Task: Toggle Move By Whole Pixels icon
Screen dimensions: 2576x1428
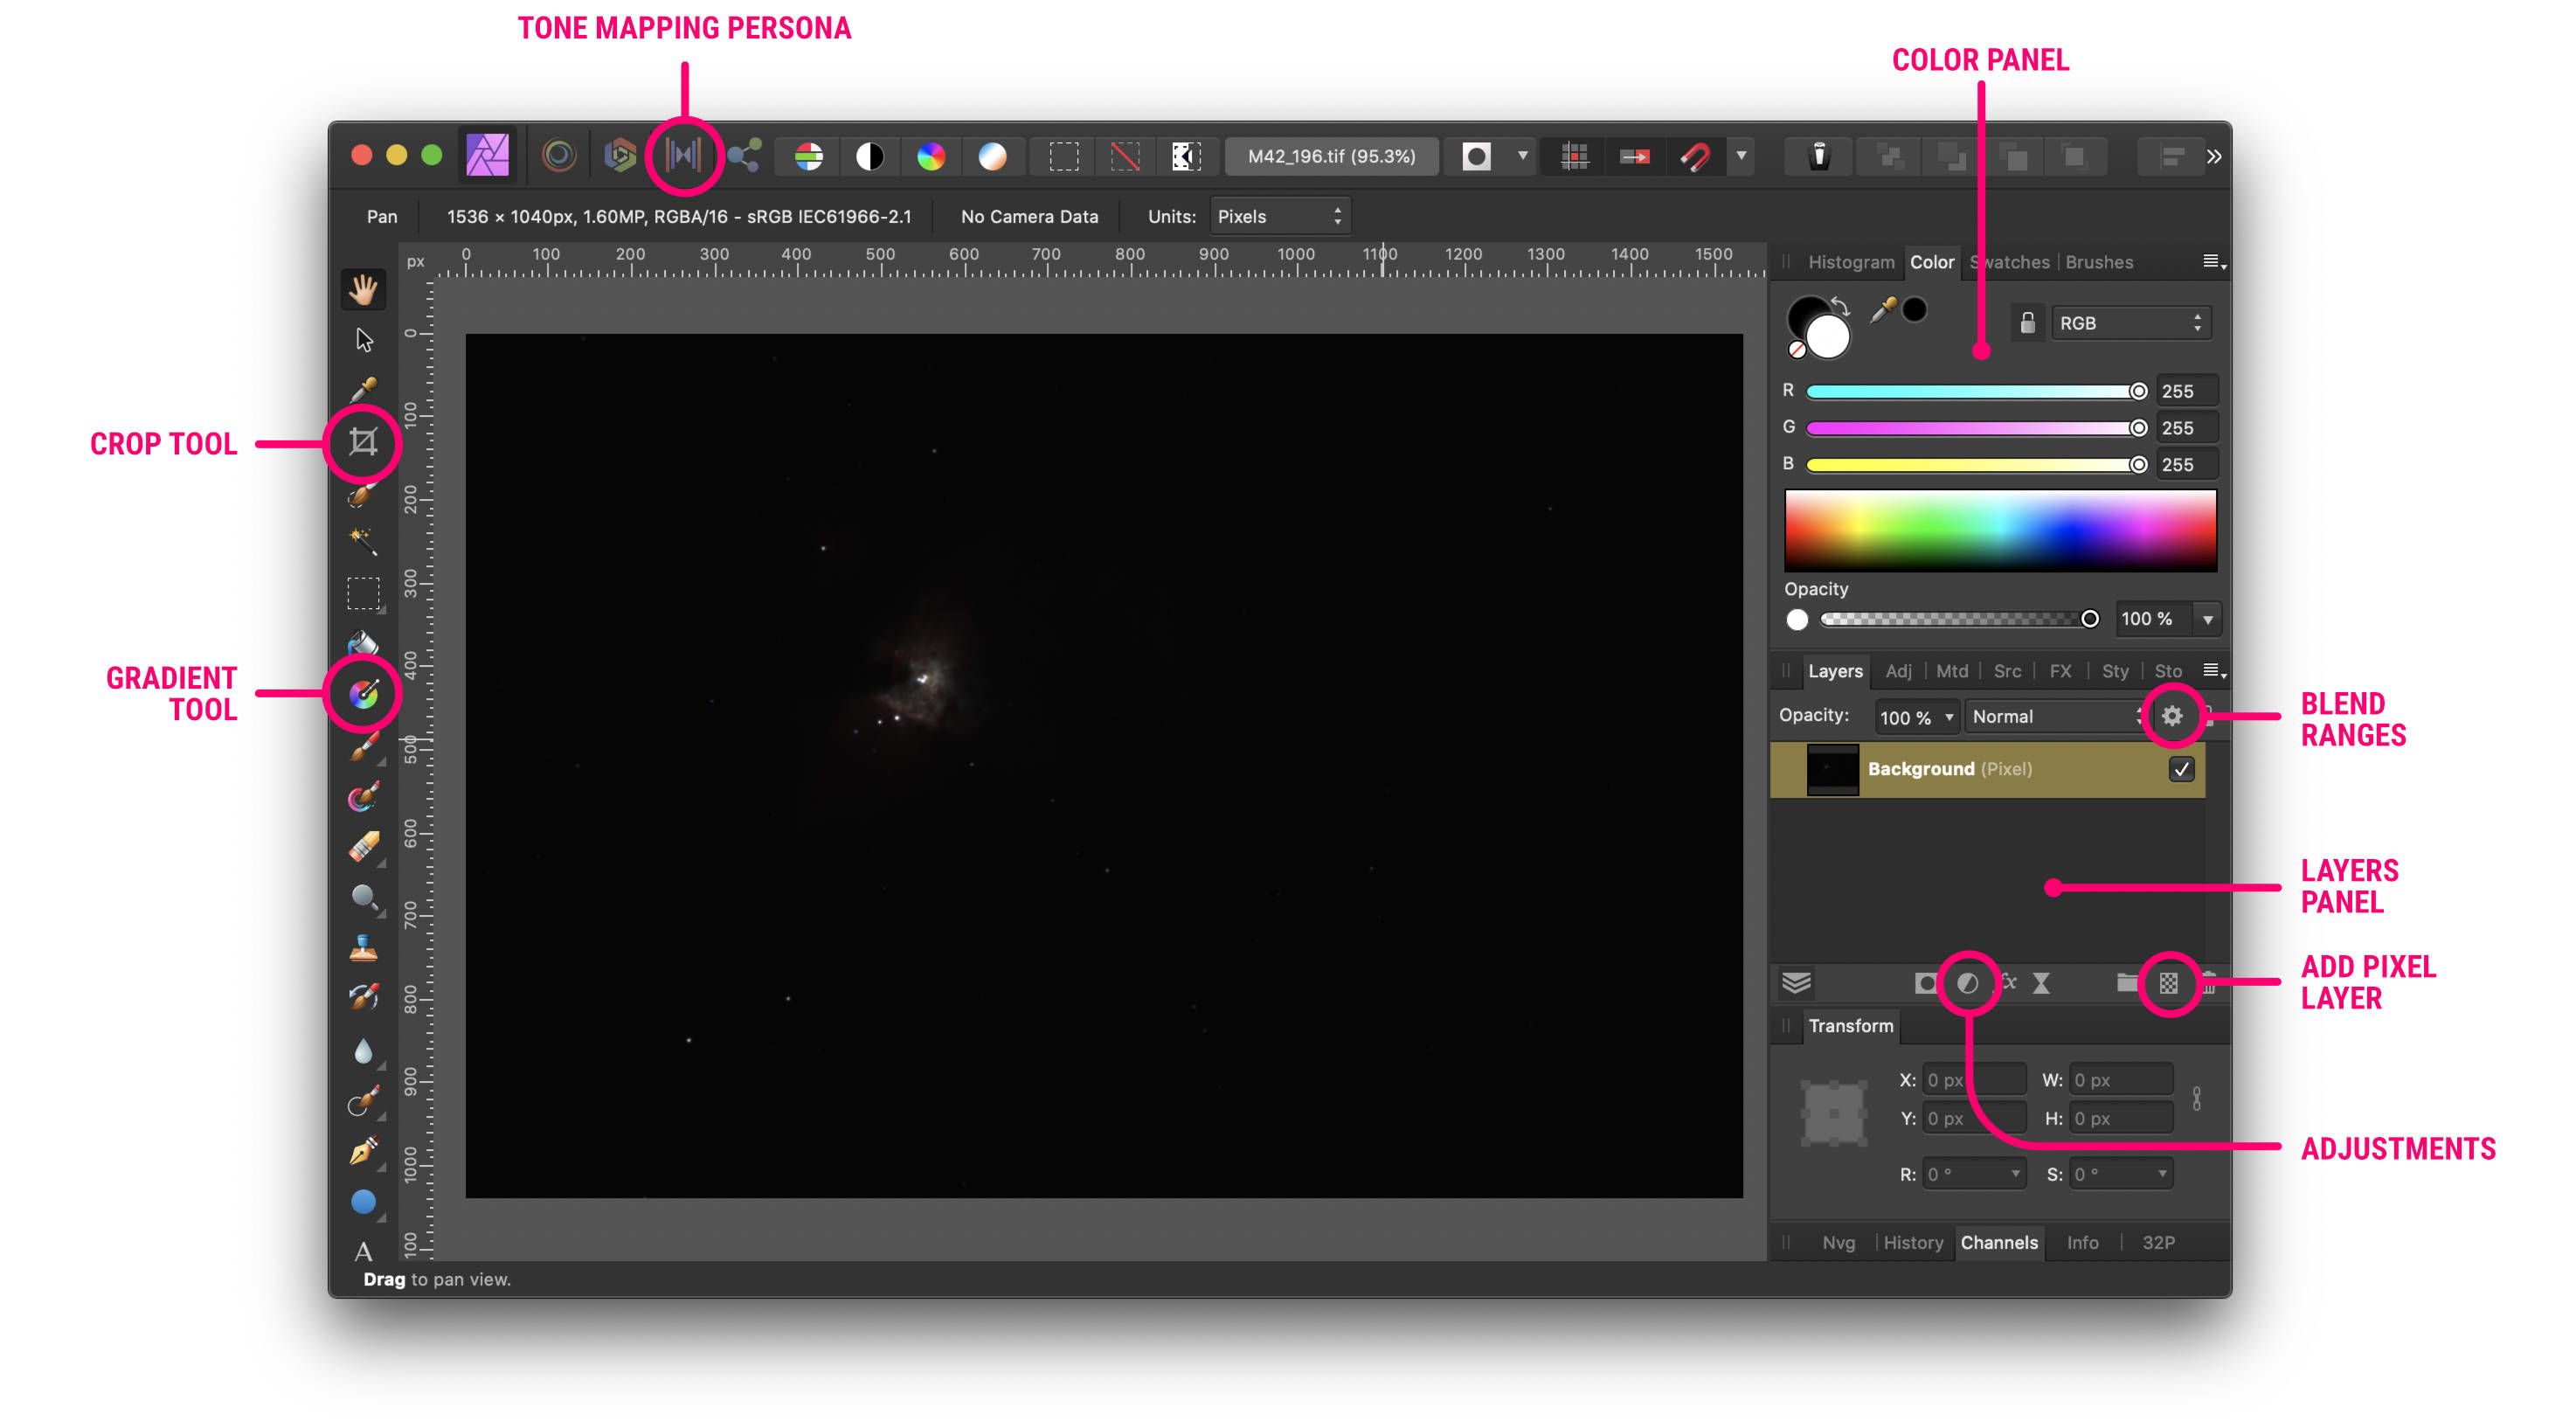Action: coord(1635,156)
